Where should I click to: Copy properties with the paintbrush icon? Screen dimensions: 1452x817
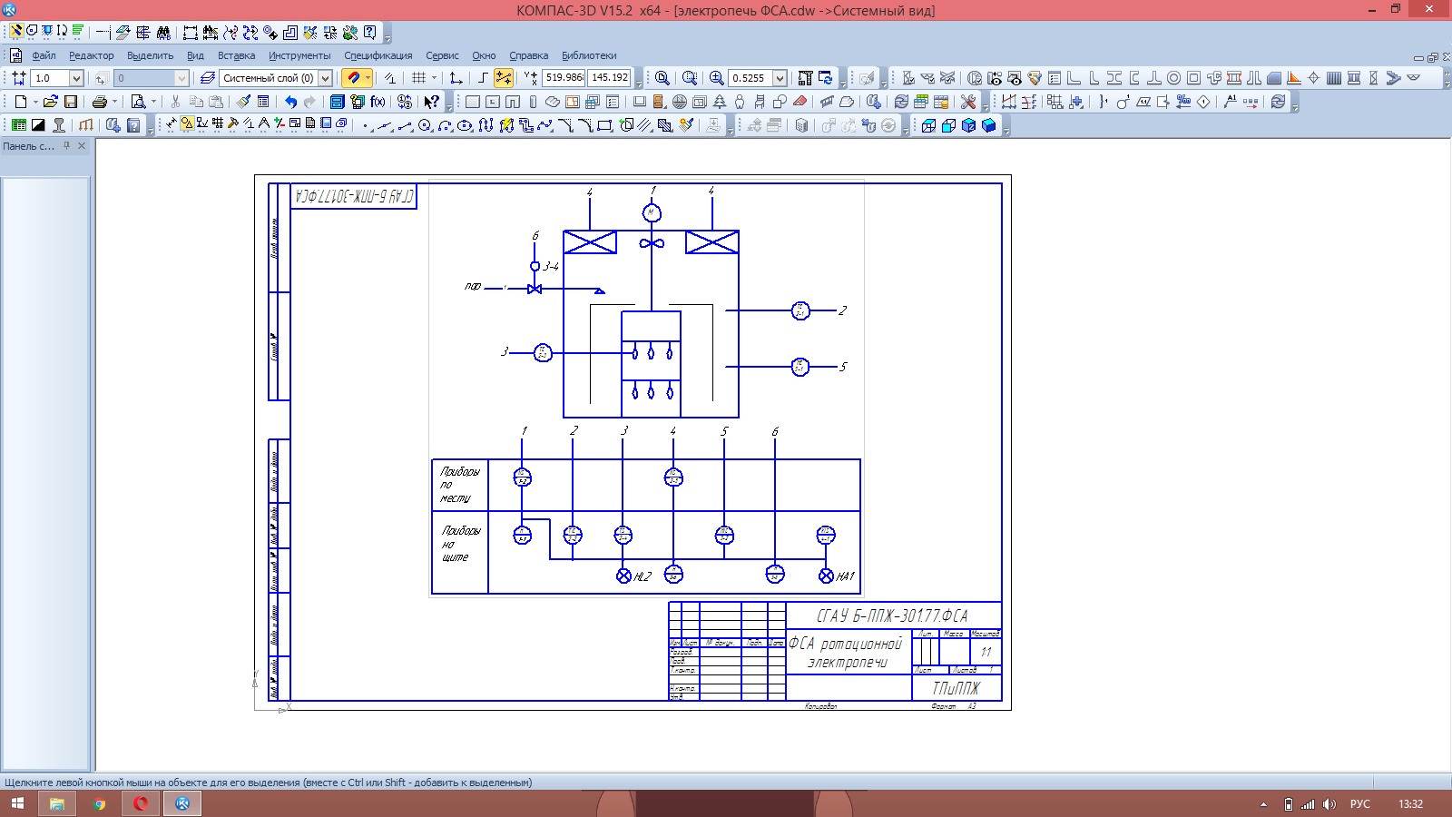(243, 102)
